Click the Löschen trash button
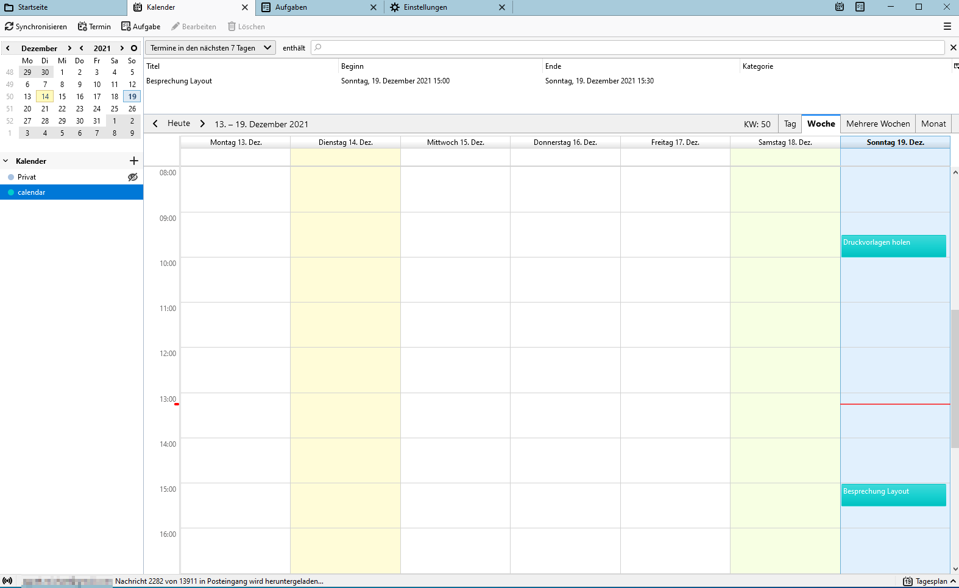This screenshot has width=959, height=588. (x=246, y=27)
